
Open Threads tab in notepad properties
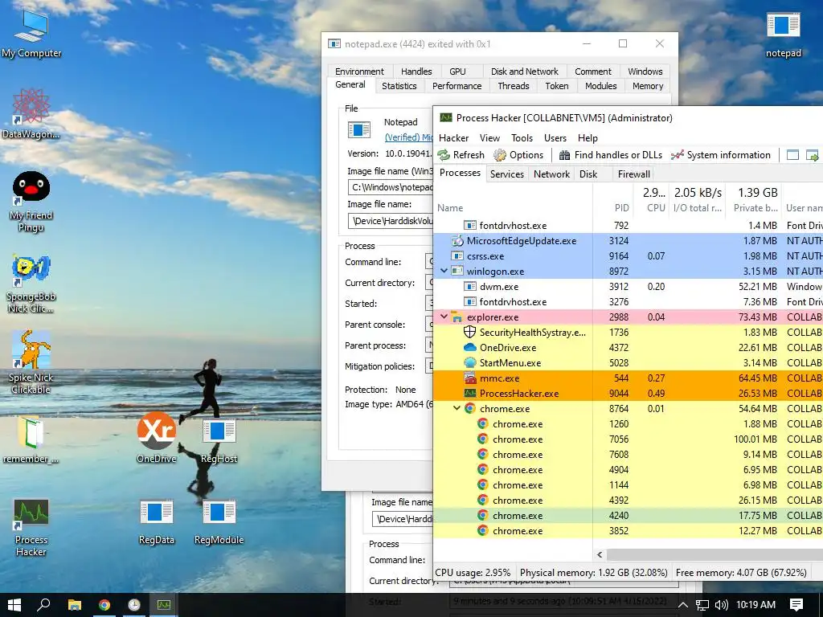click(514, 86)
